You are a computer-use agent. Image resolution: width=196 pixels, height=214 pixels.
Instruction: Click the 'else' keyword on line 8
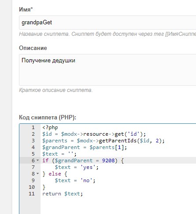pos(55,174)
